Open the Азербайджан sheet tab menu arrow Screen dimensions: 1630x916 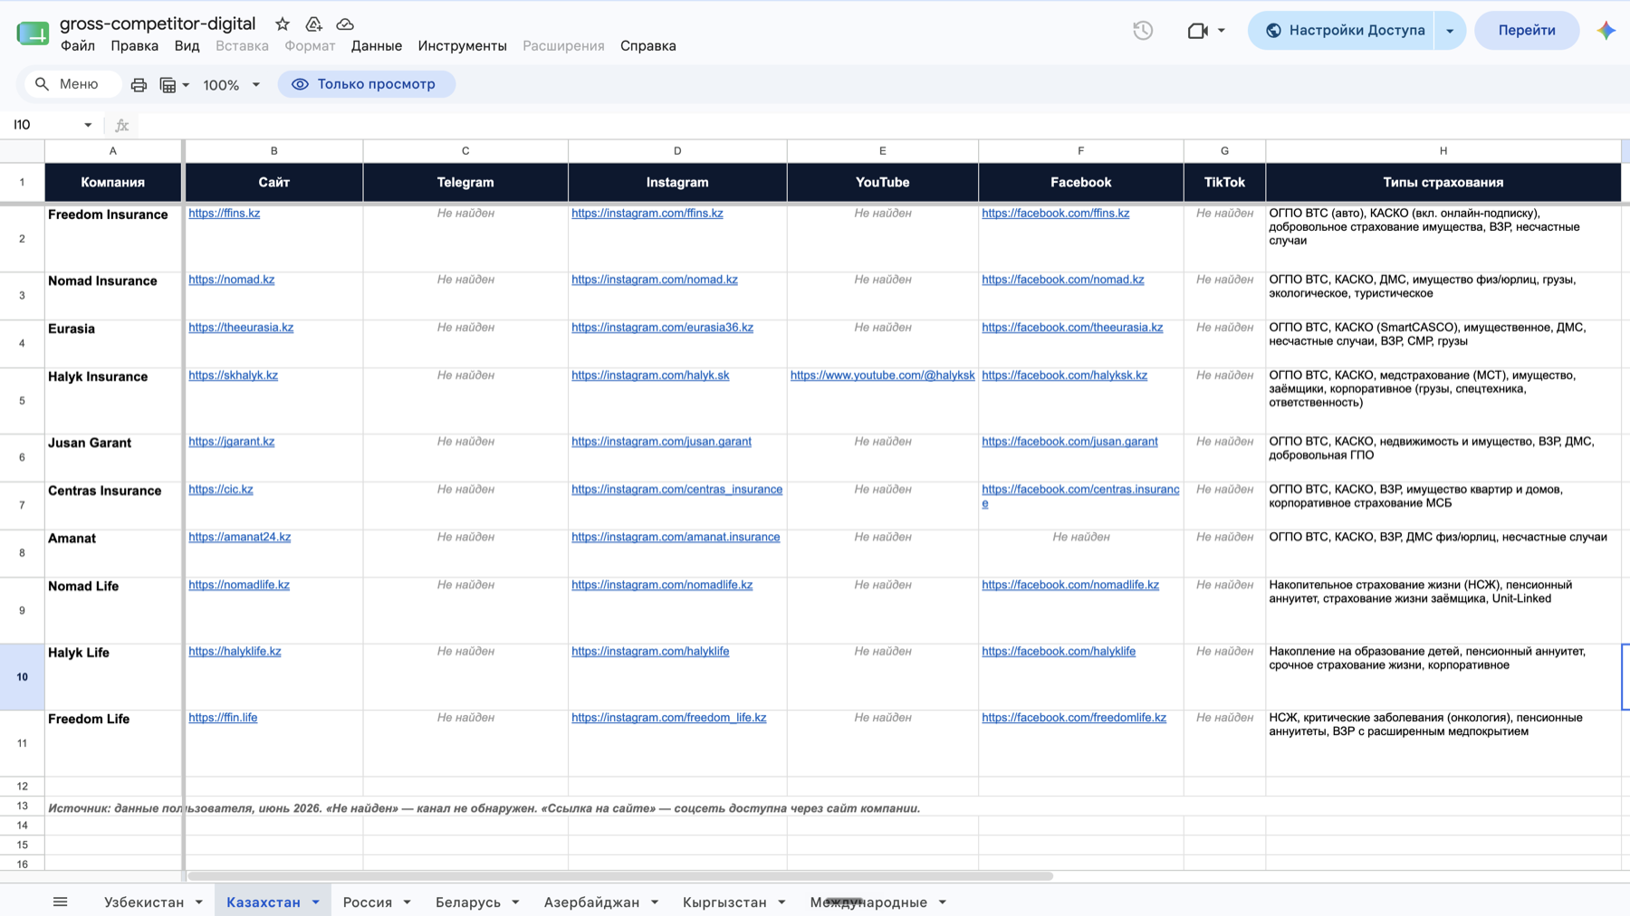pyautogui.click(x=655, y=902)
